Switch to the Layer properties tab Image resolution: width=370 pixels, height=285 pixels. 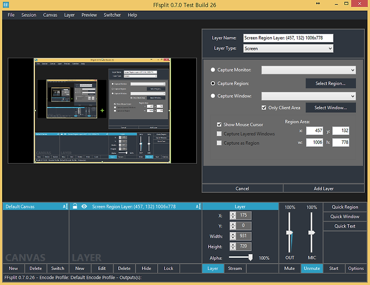point(213,268)
